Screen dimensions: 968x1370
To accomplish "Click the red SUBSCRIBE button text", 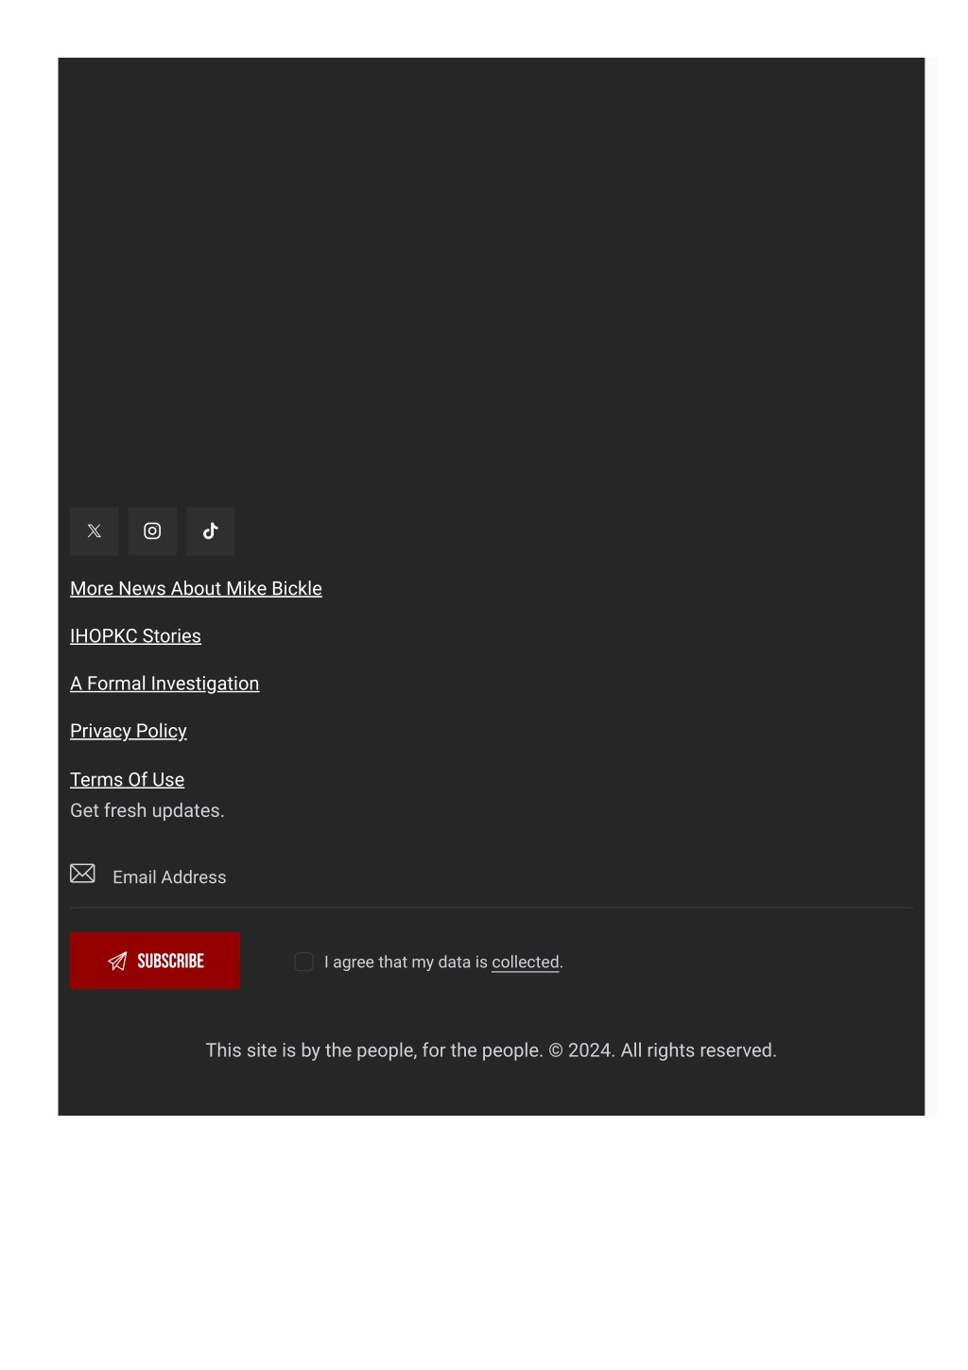I will coord(171,962).
